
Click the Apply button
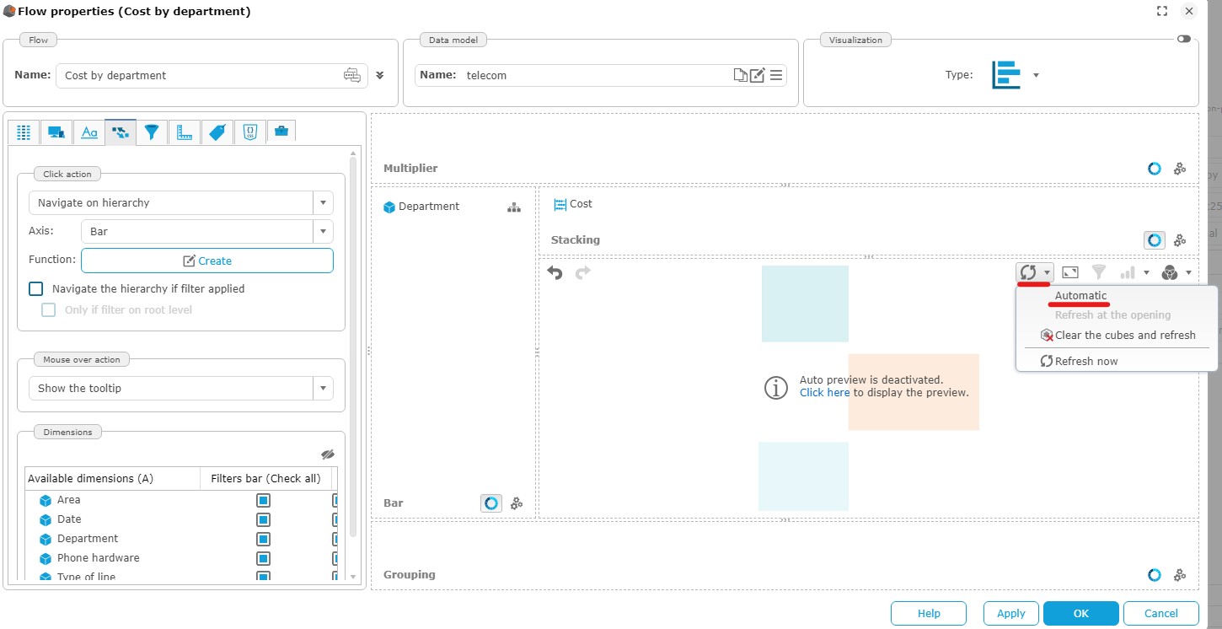pyautogui.click(x=1010, y=613)
